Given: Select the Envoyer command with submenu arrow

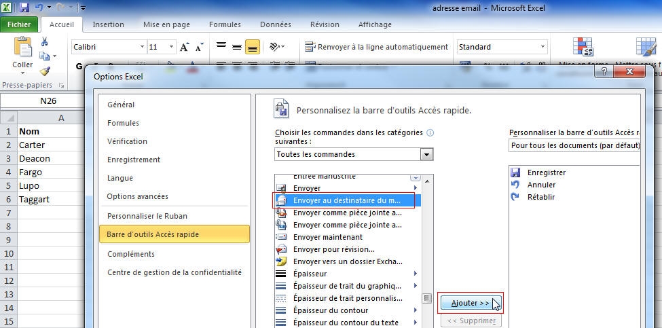Looking at the screenshot, I should [348, 188].
